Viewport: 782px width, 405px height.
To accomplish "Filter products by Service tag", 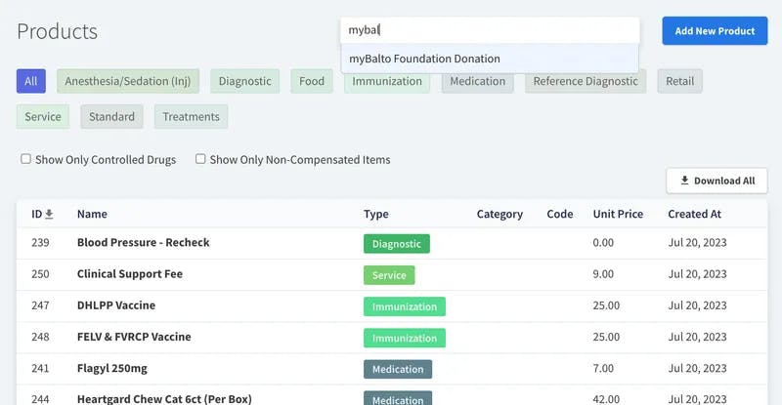I will coord(43,116).
